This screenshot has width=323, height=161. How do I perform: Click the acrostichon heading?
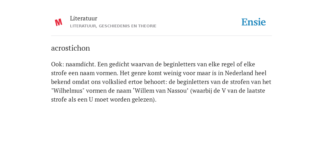(70, 48)
